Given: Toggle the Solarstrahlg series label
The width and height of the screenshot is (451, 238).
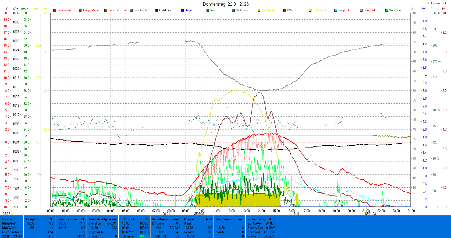Looking at the screenshot, I should pos(320,10).
